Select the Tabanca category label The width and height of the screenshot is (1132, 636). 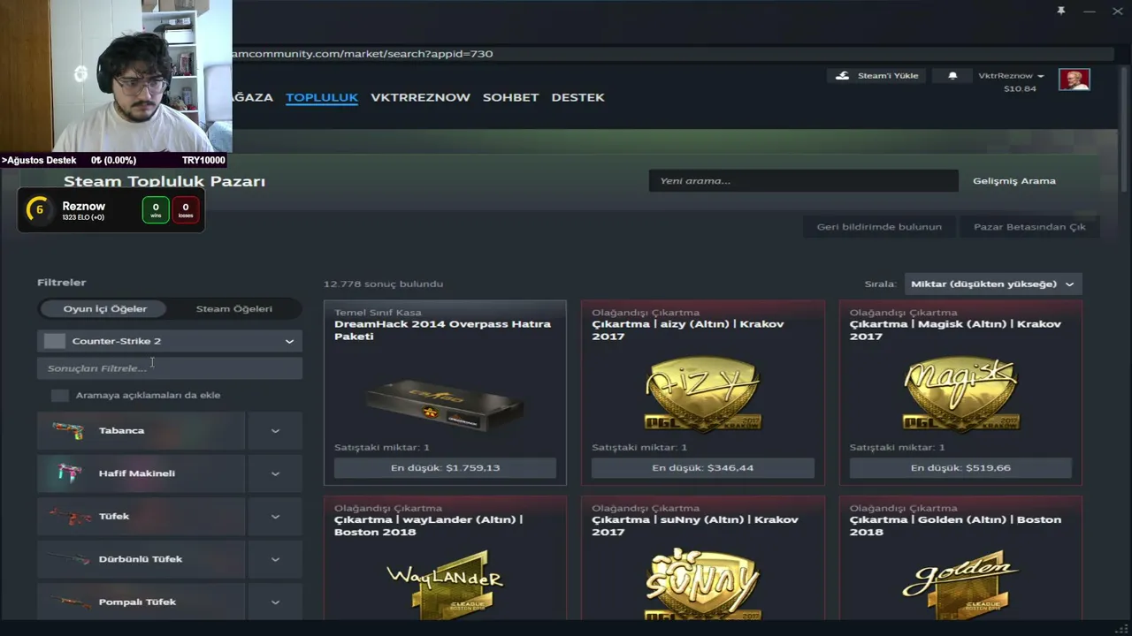click(121, 431)
